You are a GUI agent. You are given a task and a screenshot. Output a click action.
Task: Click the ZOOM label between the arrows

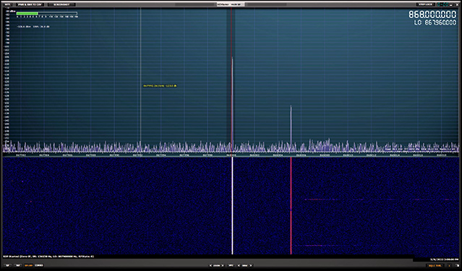(217, 265)
